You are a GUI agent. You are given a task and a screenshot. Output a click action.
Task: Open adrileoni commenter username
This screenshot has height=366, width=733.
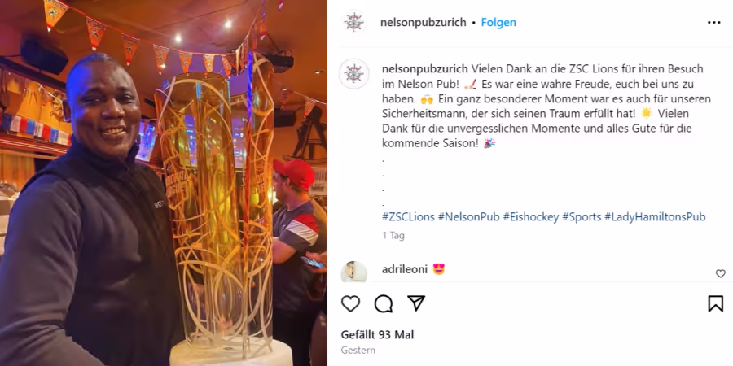(405, 269)
